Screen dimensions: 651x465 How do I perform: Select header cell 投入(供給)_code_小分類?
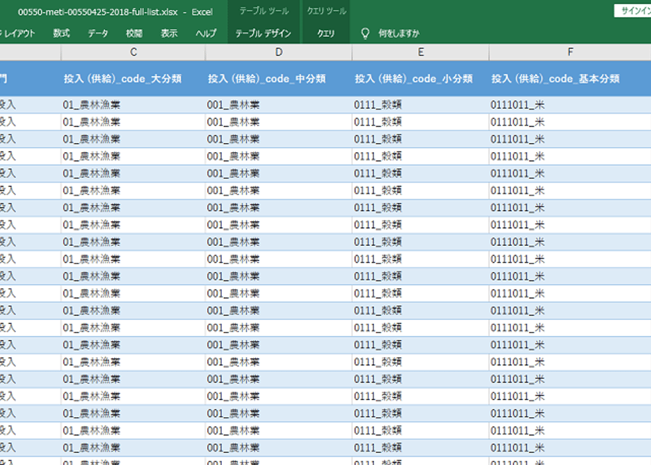421,79
